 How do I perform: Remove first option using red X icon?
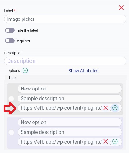(106, 108)
